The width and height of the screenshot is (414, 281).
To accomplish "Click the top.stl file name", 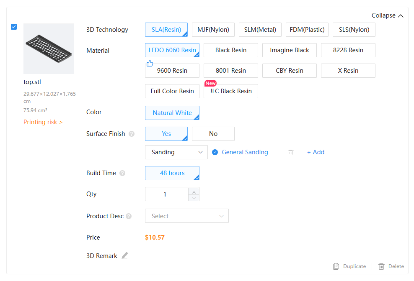I will [x=32, y=82].
